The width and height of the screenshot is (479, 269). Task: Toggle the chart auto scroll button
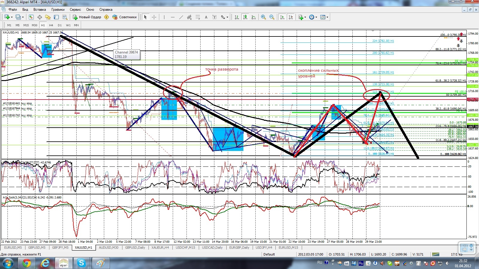coord(282,17)
